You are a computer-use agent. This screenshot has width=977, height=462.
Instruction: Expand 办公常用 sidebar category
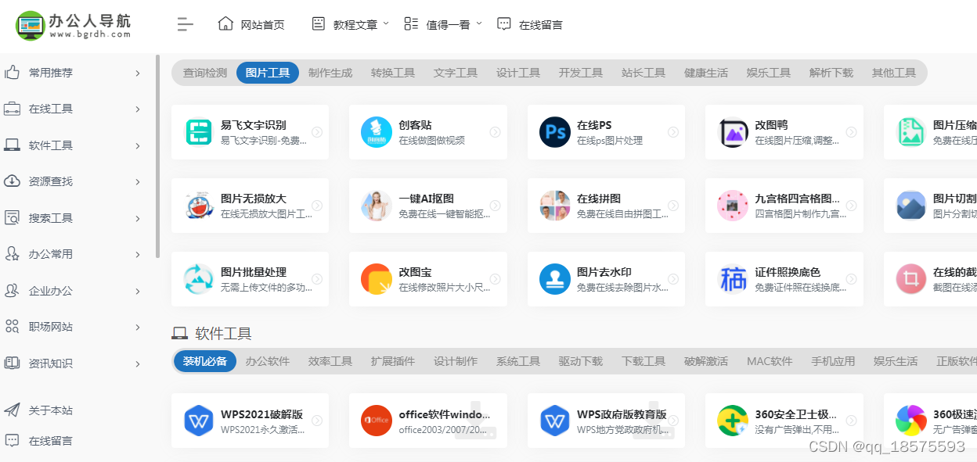pos(73,254)
